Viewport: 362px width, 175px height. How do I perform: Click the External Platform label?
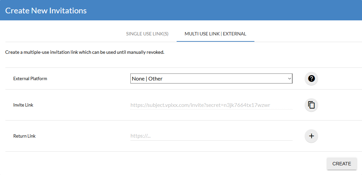(30, 79)
